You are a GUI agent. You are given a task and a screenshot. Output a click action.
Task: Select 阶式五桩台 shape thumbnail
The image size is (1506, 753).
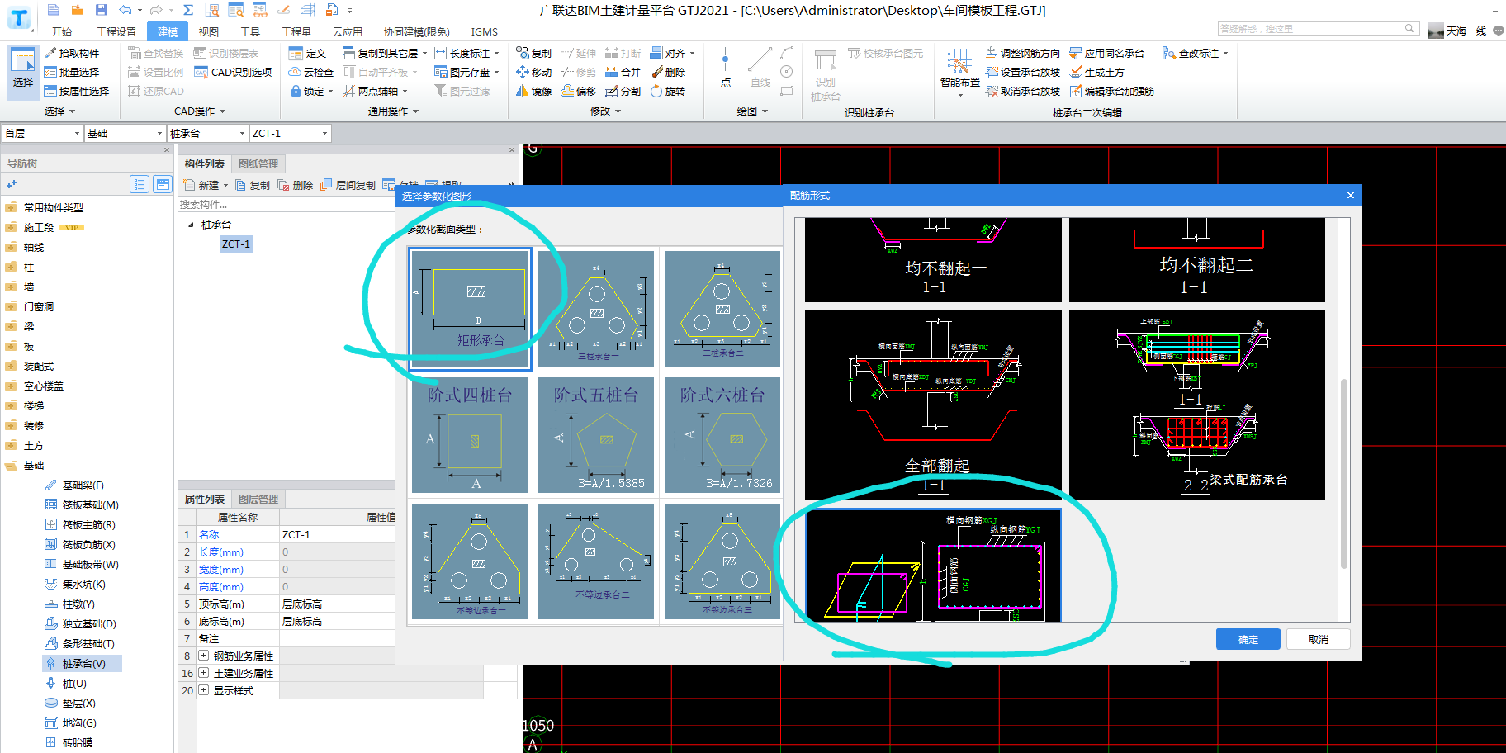coord(596,435)
